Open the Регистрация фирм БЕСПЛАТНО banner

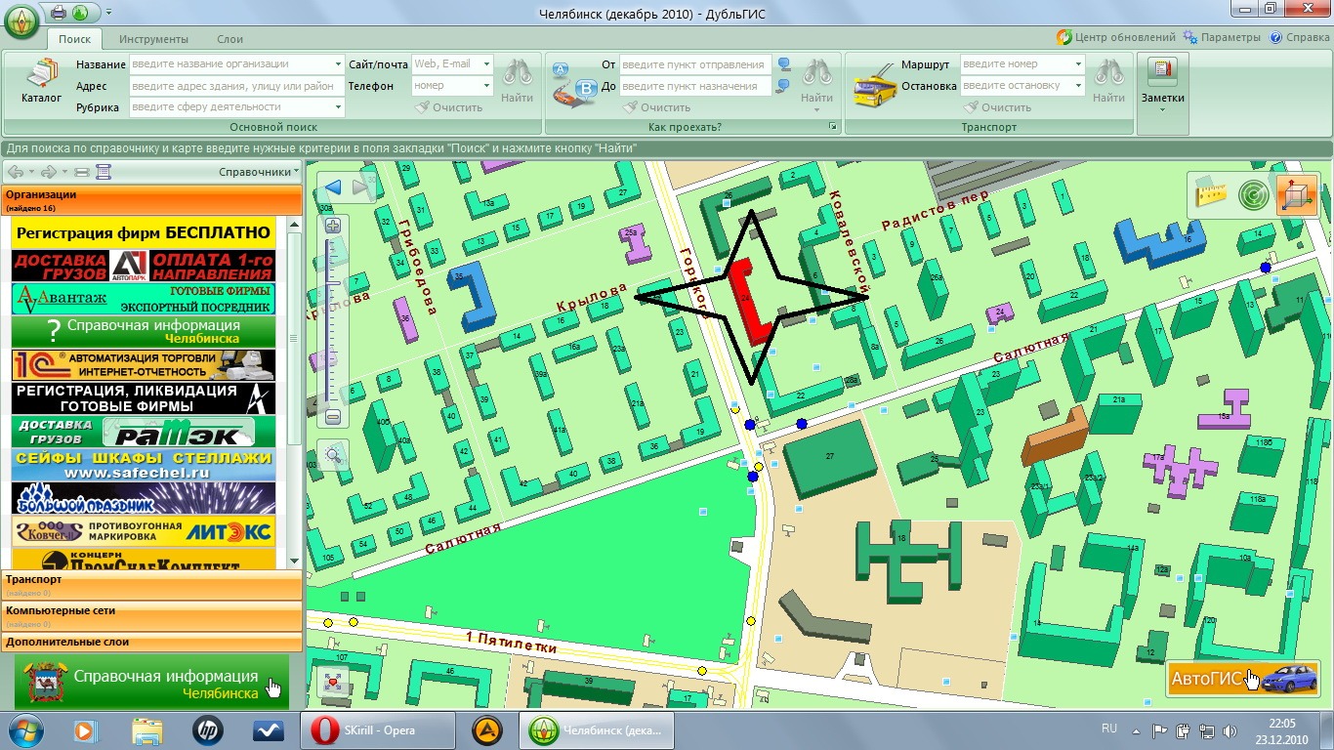[144, 232]
